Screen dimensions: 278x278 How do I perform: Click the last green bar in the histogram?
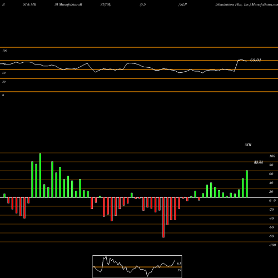(x=247, y=184)
